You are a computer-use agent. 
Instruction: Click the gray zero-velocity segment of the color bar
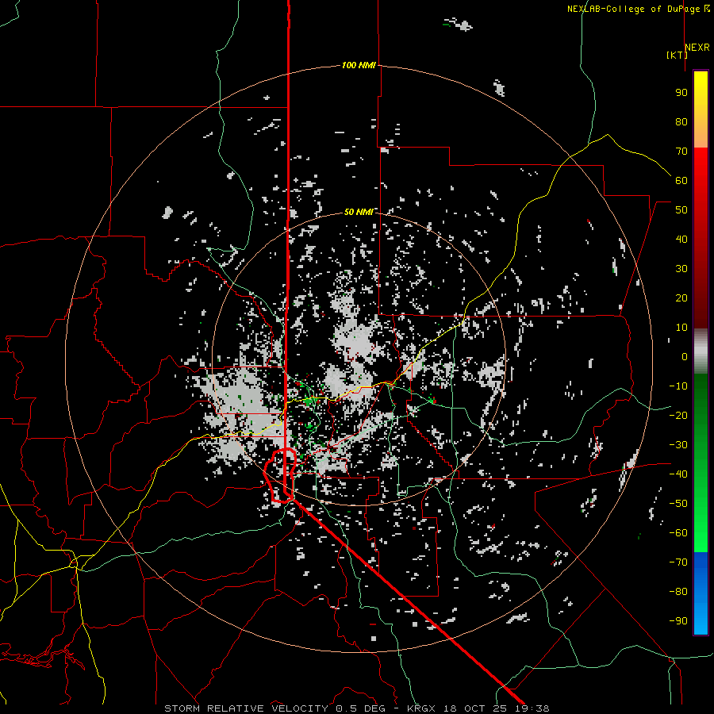coord(701,353)
